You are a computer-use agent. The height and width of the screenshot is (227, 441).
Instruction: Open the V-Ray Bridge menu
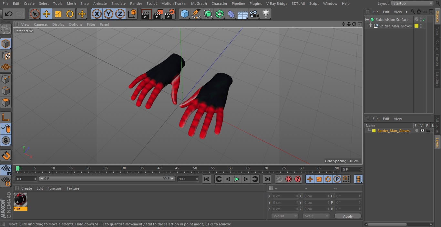[277, 4]
